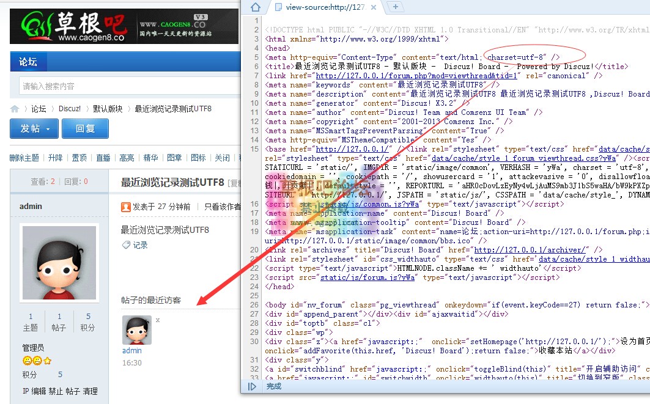Click the 发帖 button
Viewport: 650px width, 404px height.
coord(33,128)
